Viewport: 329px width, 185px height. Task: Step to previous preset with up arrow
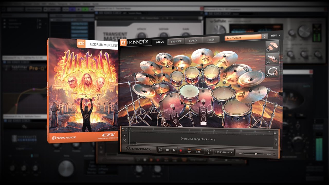265,35
